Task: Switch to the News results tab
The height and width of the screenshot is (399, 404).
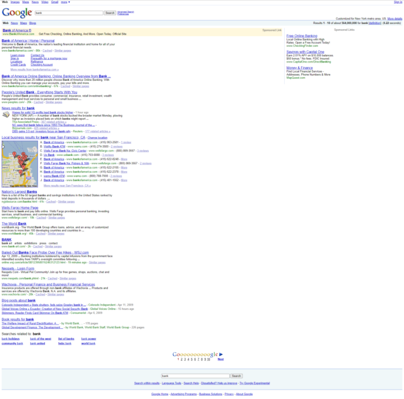Action: click(x=14, y=23)
